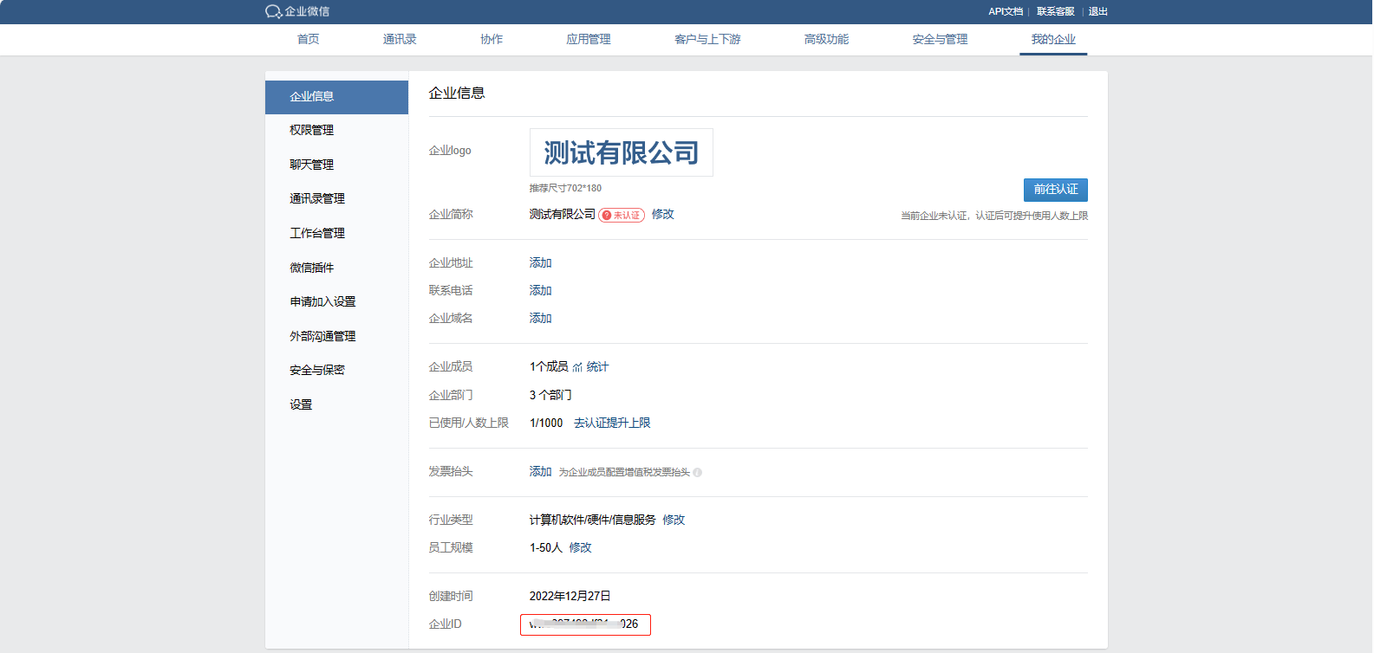
Task: Switch to the 通讯录 tab
Action: pyautogui.click(x=400, y=39)
